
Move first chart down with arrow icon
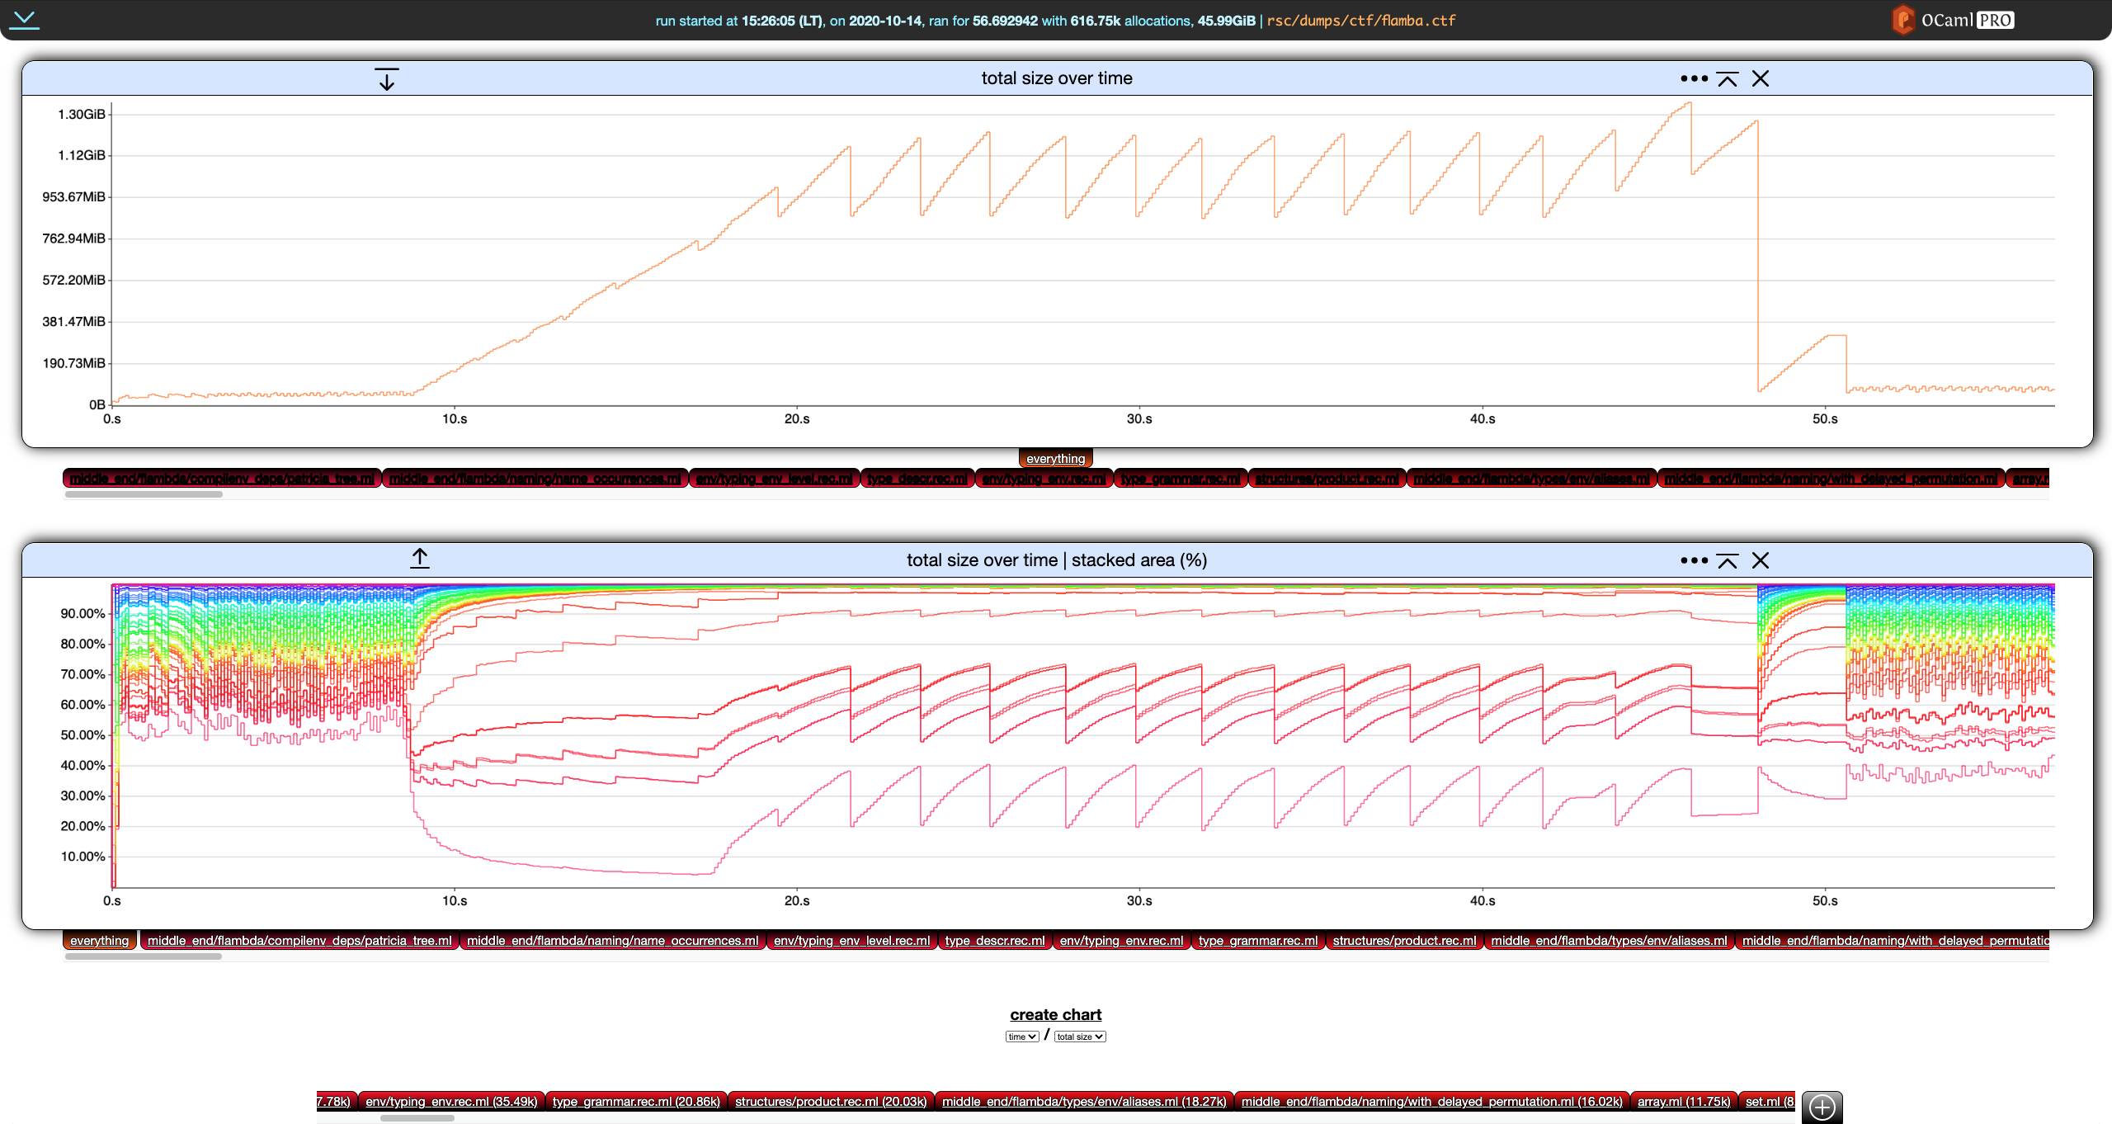pyautogui.click(x=386, y=79)
